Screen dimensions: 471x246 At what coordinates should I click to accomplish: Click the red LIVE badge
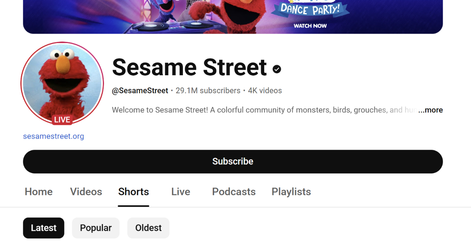(x=62, y=120)
